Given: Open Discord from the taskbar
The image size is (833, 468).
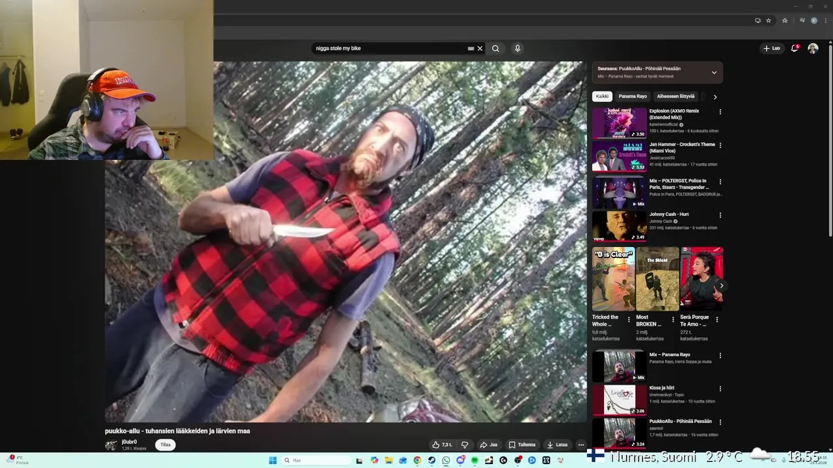Looking at the screenshot, I should click(460, 460).
